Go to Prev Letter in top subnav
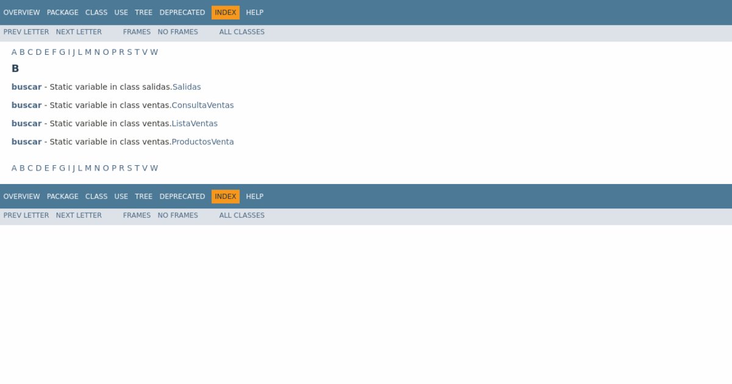This screenshot has height=384, width=732. [x=26, y=32]
